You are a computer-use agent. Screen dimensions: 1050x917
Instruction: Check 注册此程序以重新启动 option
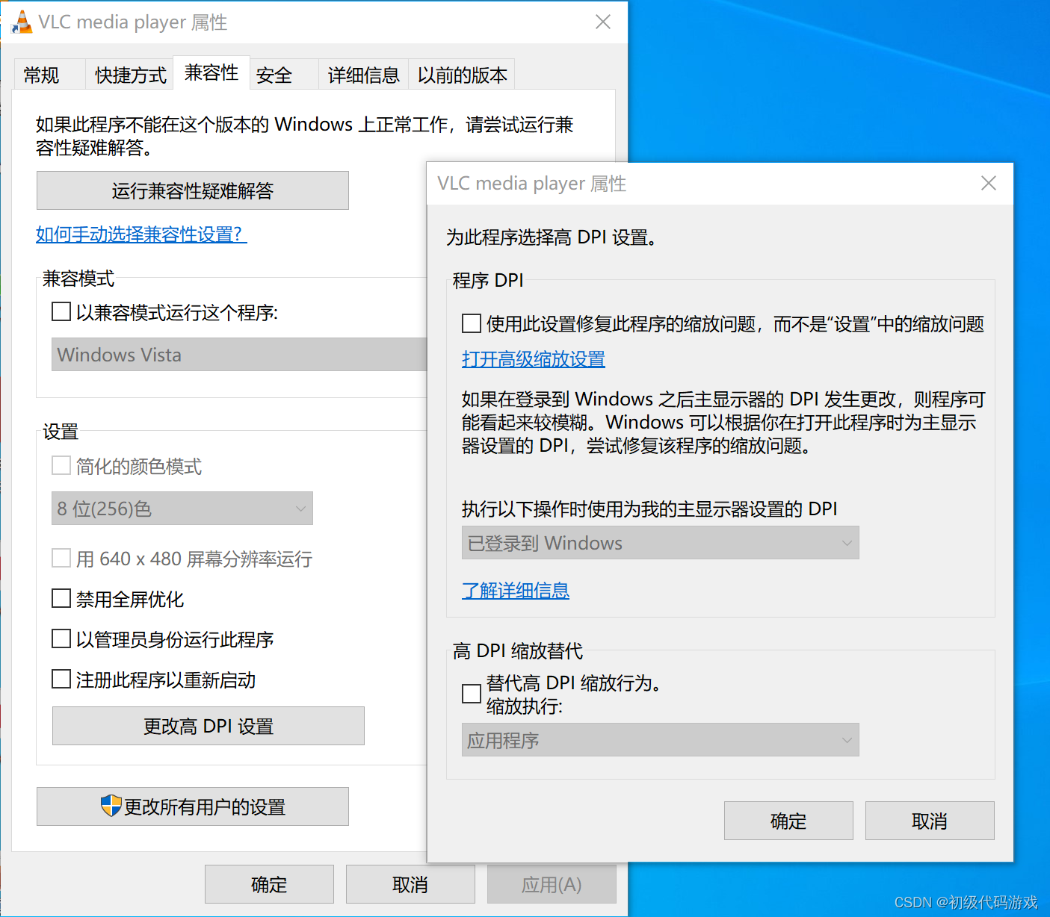click(x=61, y=680)
